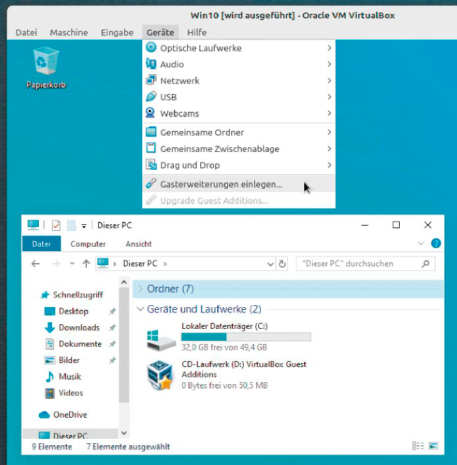This screenshot has height=465, width=457.
Task: Switch to details view icon
Action: 418,446
